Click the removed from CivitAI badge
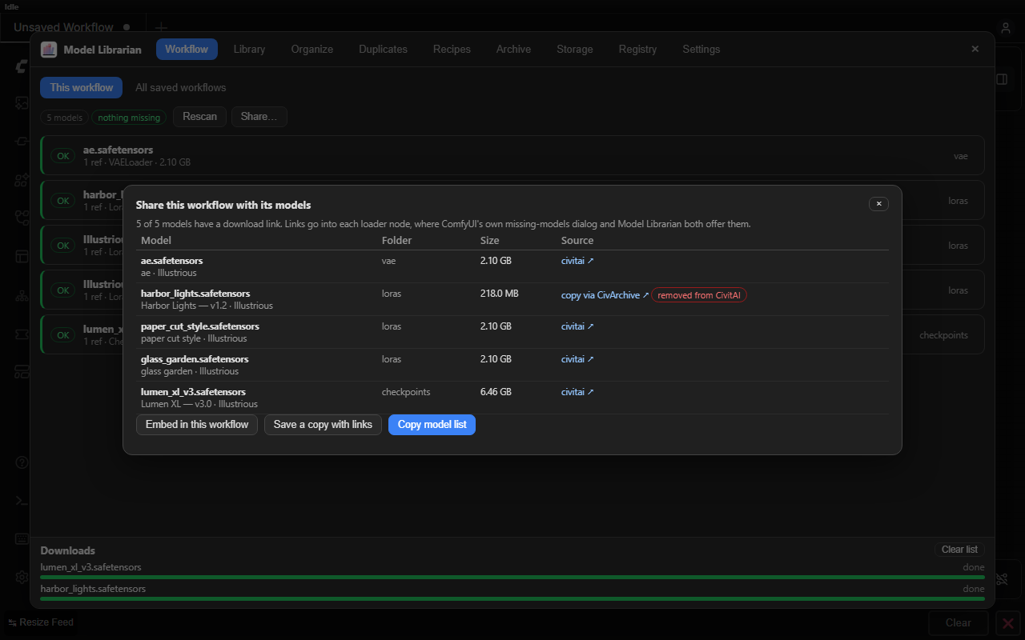The image size is (1025, 640). point(699,295)
